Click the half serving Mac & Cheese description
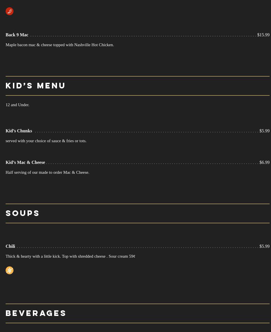The height and width of the screenshot is (332, 271). (x=47, y=172)
